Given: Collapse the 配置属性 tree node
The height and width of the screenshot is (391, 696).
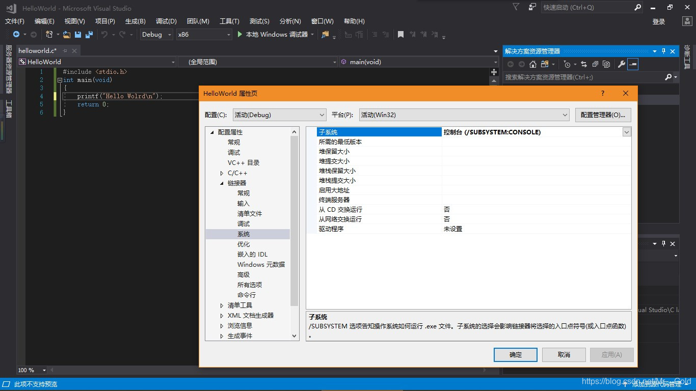Looking at the screenshot, I should coord(211,132).
